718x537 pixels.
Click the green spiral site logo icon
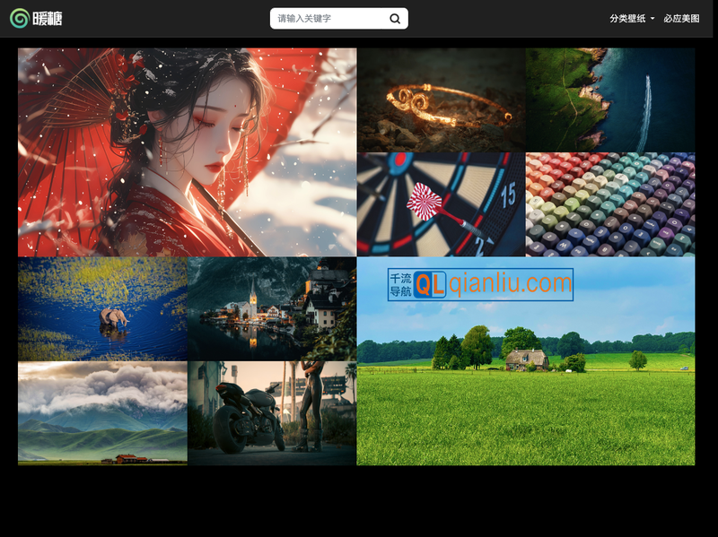click(x=20, y=18)
